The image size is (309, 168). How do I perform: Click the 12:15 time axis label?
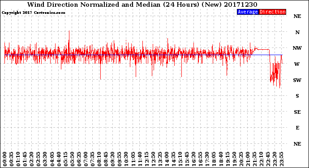pos(146,159)
